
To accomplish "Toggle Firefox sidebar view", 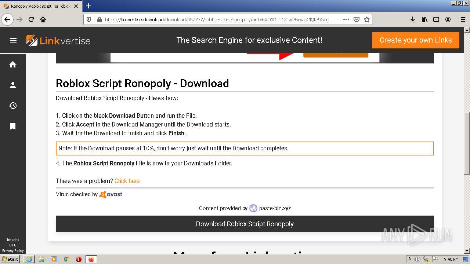I will 436,19.
